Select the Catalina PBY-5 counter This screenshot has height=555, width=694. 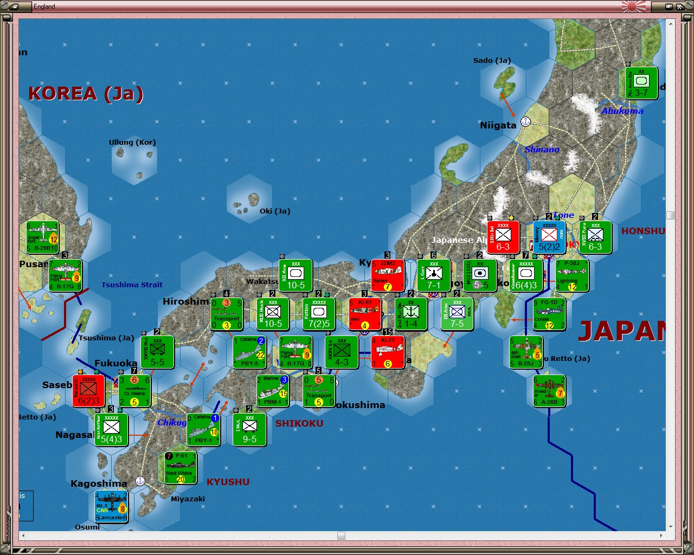(249, 352)
